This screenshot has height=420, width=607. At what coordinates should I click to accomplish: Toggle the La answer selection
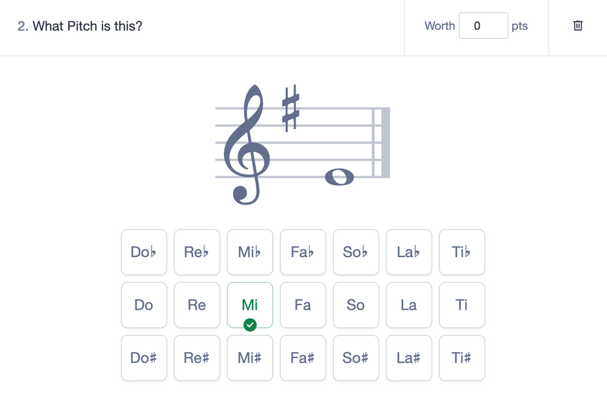409,305
